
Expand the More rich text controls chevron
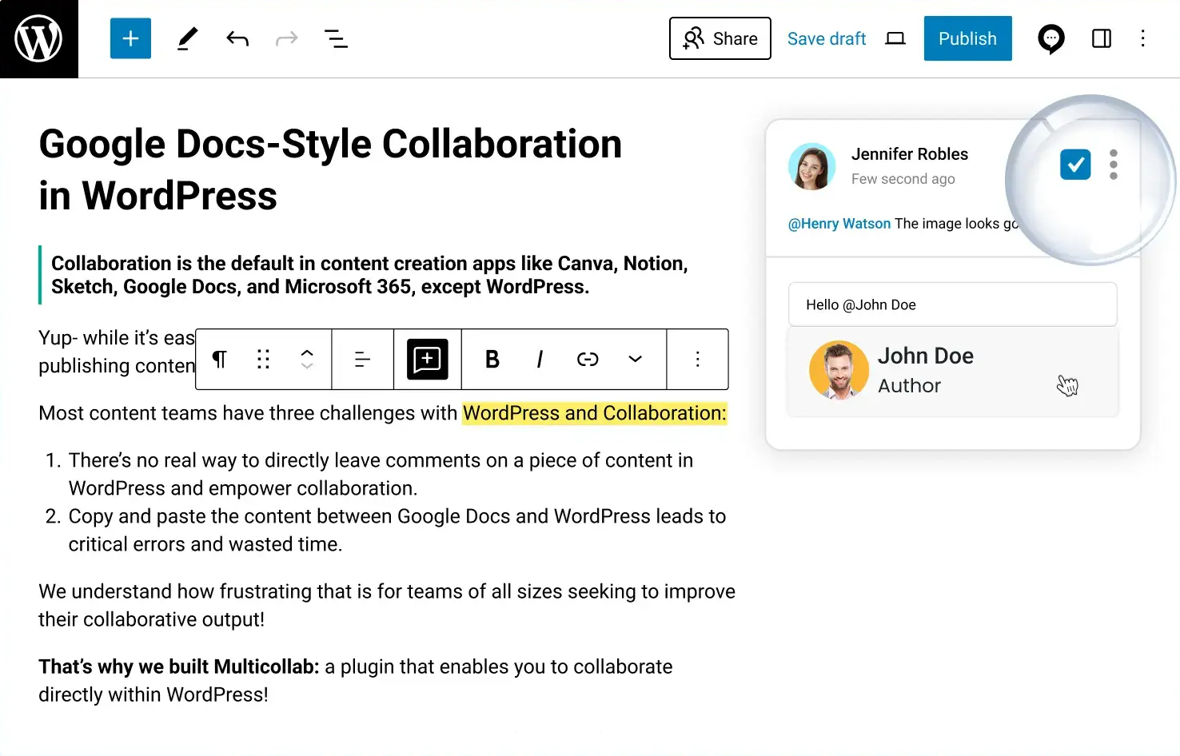pos(635,360)
